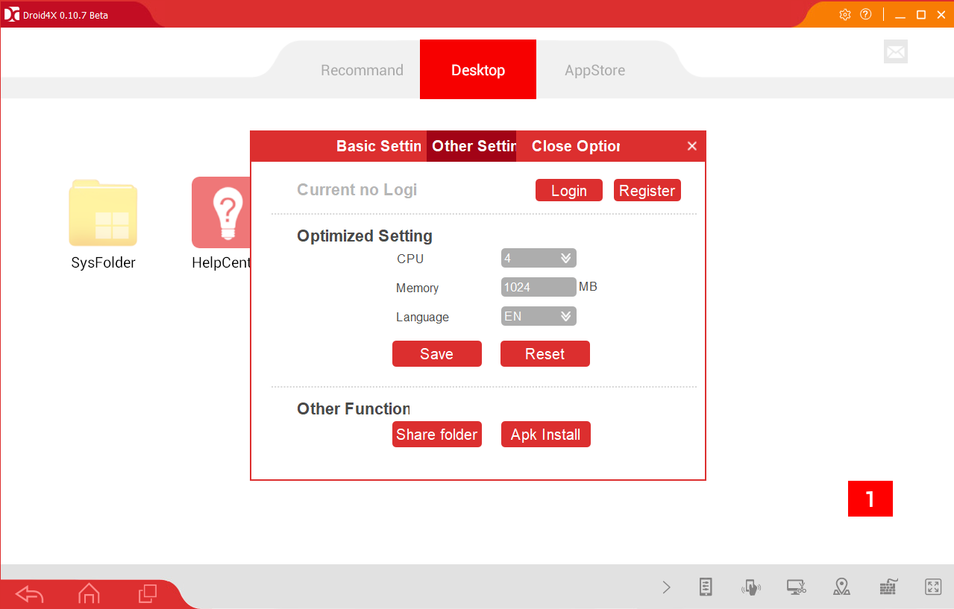Expand the bottom toolbar chevron arrow
This screenshot has height=609, width=954.
pos(666,587)
